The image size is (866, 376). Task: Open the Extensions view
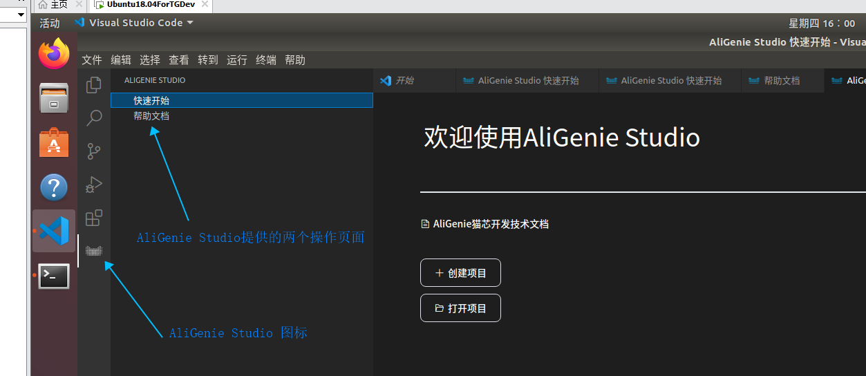93,218
